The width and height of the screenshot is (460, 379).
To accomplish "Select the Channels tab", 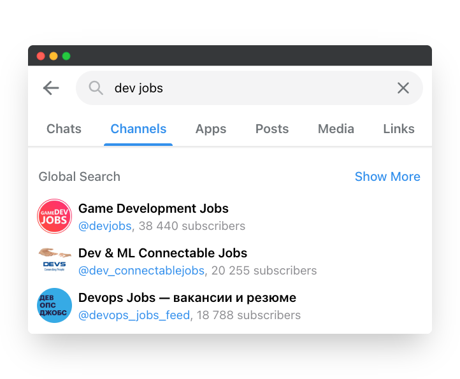I will [138, 129].
